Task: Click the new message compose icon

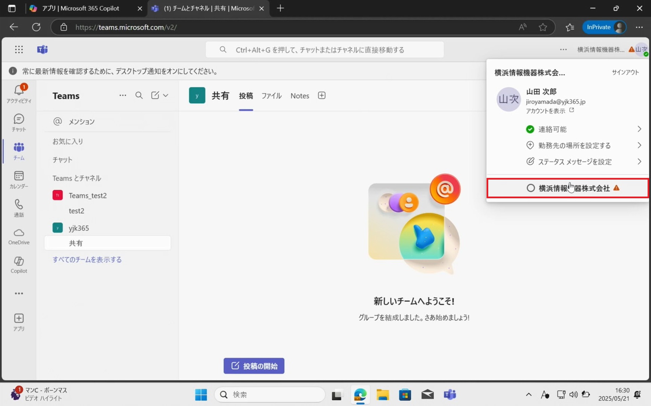Action: pos(155,96)
